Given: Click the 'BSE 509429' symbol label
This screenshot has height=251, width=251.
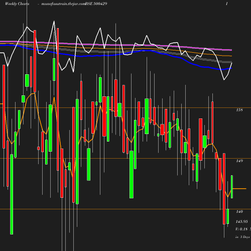Looking at the screenshot, I should [x=96, y=4].
